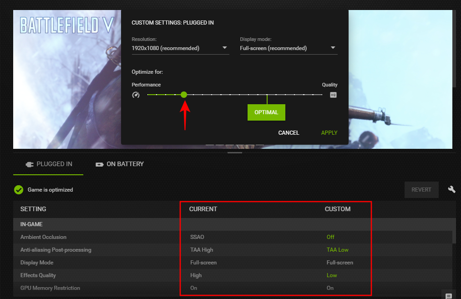Image resolution: width=461 pixels, height=299 pixels.
Task: Click the HQ quality icon
Action: (333, 95)
